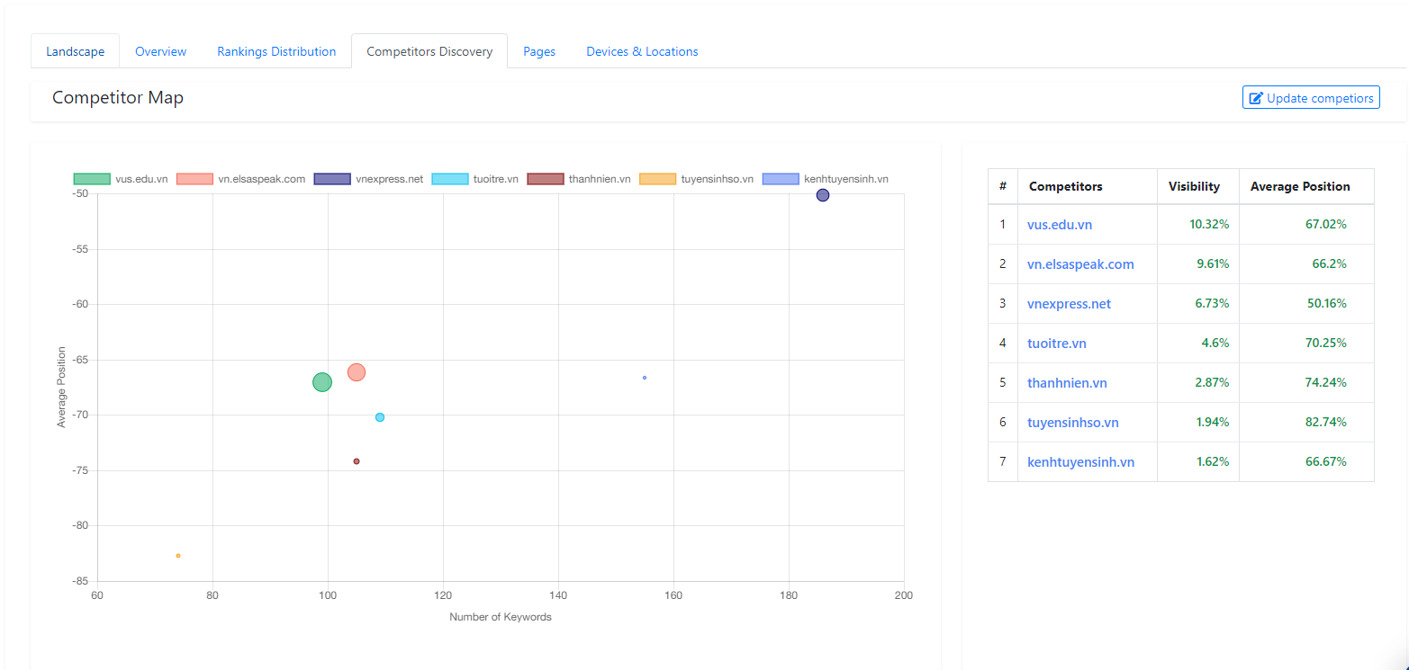Viewport: 1409px width, 670px height.
Task: Click the Competitor Map heading
Action: pos(118,97)
